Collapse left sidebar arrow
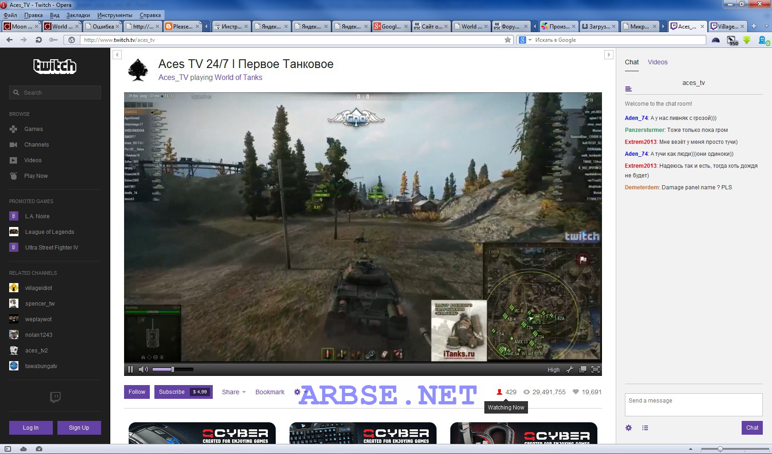Viewport: 772px width, 454px height. coord(117,55)
